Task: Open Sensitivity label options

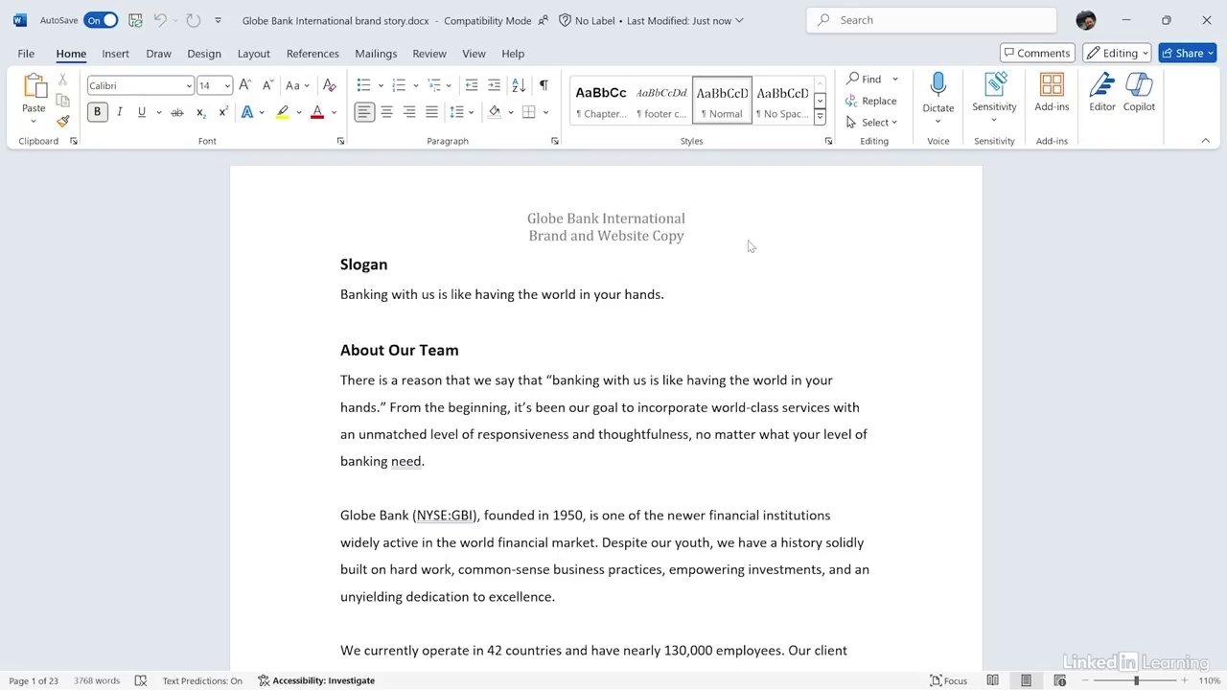Action: point(994,96)
